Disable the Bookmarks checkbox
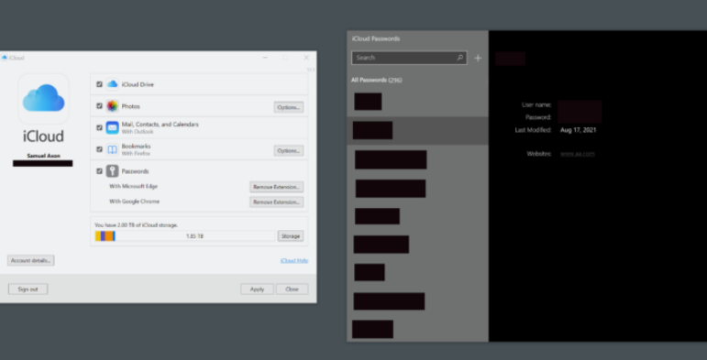The width and height of the screenshot is (707, 360). [99, 149]
